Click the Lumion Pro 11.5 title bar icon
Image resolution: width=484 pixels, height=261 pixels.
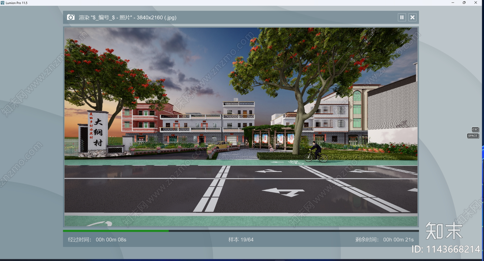pyautogui.click(x=2, y=3)
